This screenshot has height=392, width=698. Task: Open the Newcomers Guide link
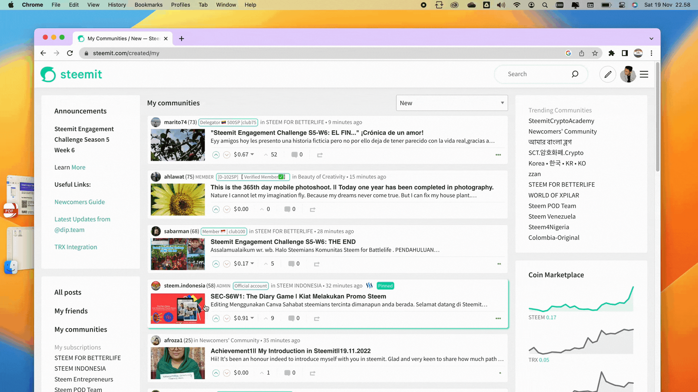coord(80,202)
